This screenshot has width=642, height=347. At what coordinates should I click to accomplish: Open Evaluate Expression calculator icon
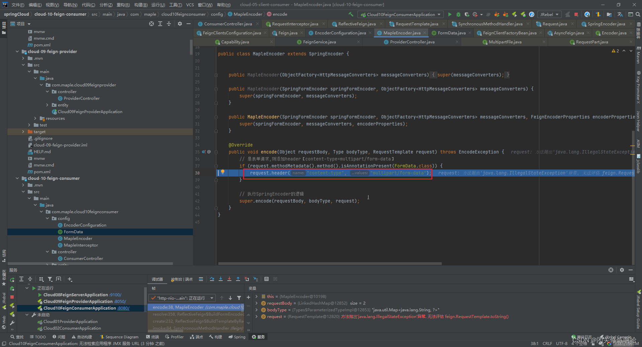click(266, 279)
